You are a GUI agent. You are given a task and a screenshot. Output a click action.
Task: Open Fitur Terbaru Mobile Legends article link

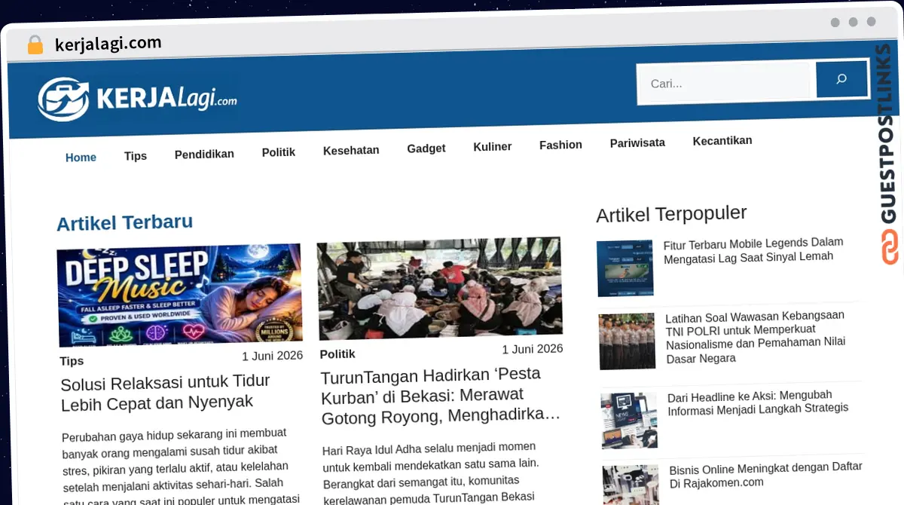tap(753, 249)
